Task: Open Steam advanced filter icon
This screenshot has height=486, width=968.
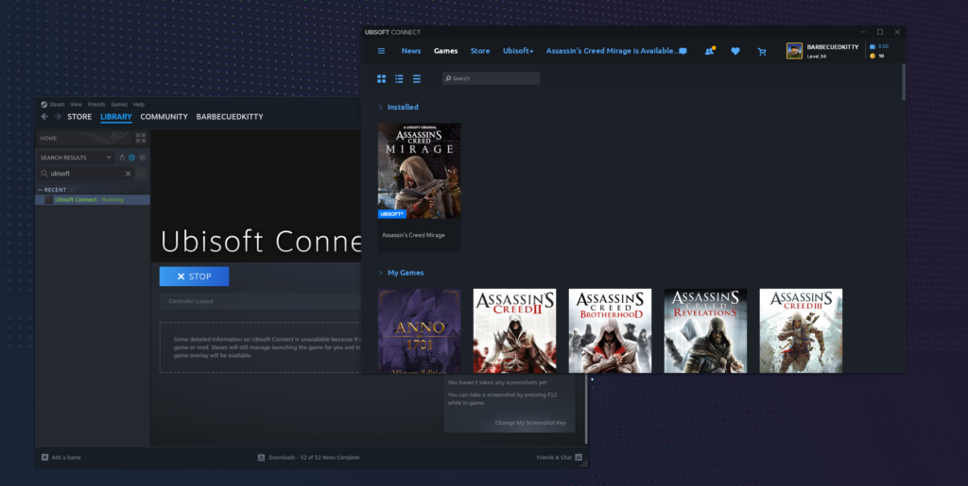Action: tap(142, 174)
